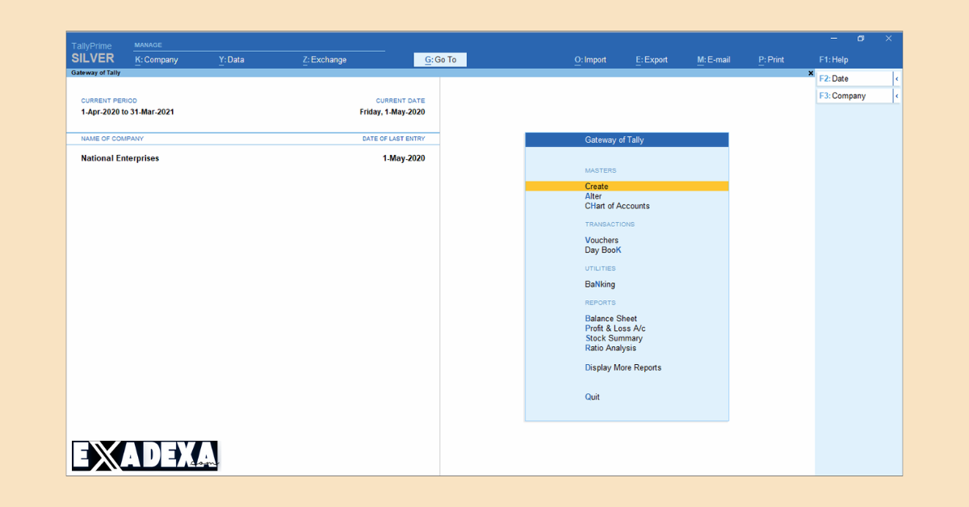Expand the F3: Company panel chevron

[896, 95]
